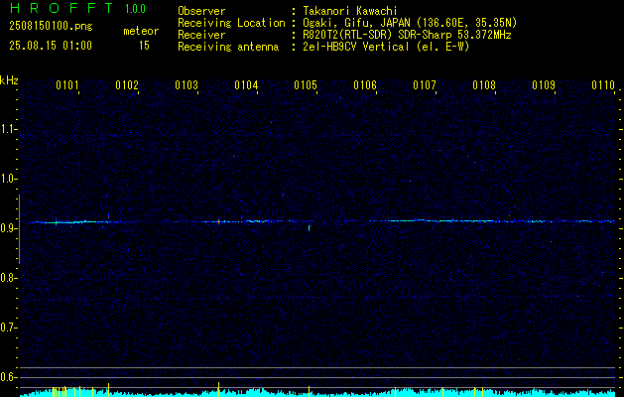Click the kHz axis unit label
Image resolution: width=624 pixels, height=397 pixels.
coord(9,80)
